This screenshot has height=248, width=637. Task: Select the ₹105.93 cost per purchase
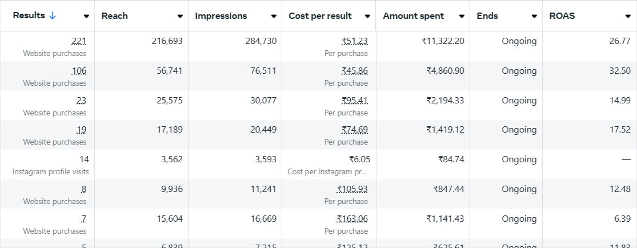352,189
